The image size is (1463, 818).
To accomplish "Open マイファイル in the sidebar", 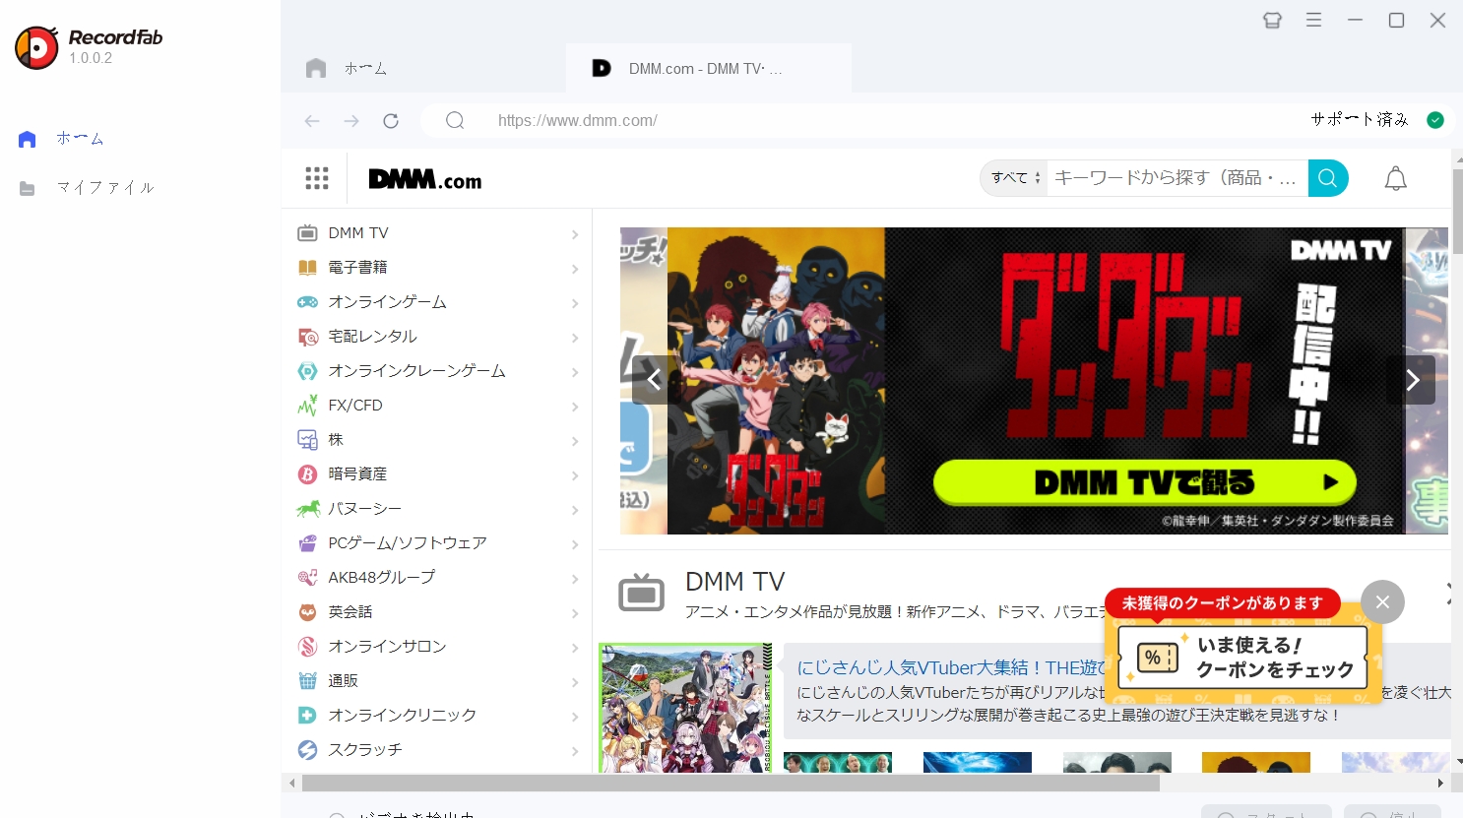I will coord(87,188).
